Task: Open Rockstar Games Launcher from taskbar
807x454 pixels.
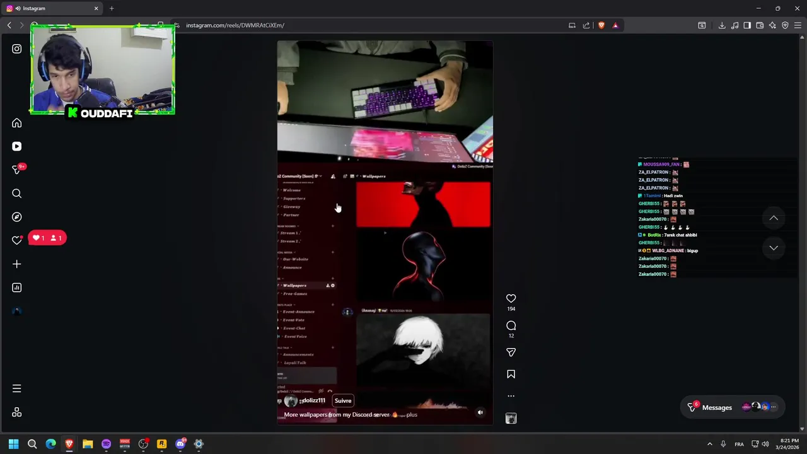Action: click(161, 444)
